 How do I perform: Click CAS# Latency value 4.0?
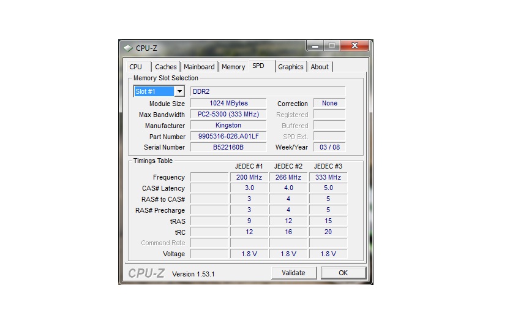tap(288, 188)
